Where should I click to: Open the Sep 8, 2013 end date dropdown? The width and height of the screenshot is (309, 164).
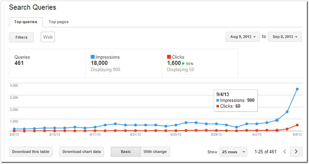(285, 37)
